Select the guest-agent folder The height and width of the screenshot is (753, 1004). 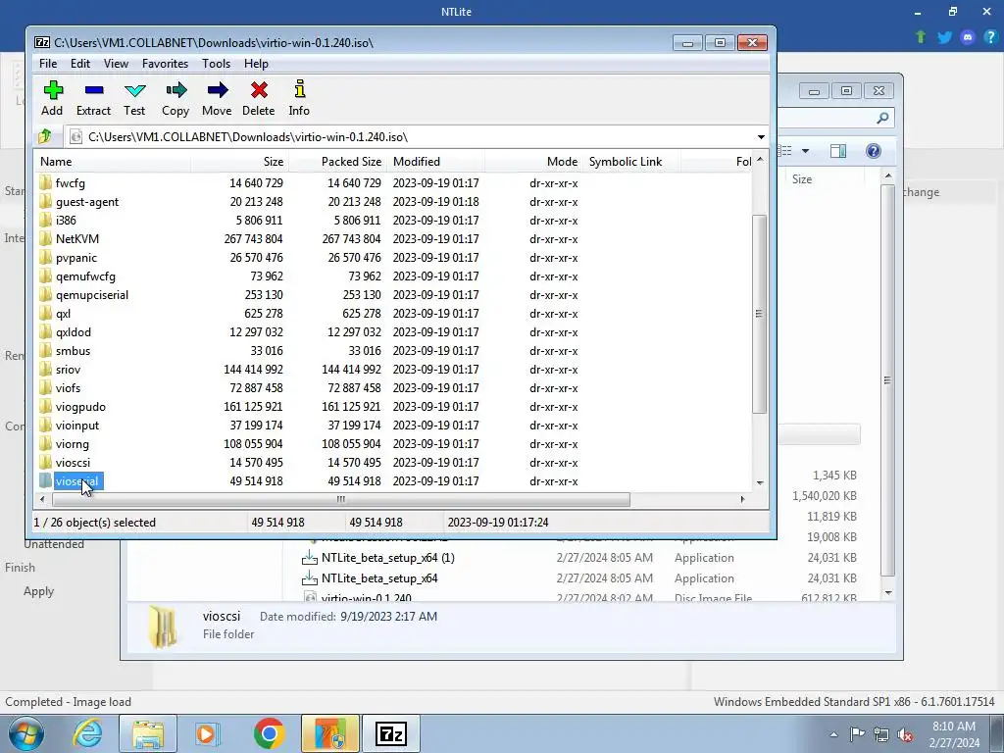[87, 202]
